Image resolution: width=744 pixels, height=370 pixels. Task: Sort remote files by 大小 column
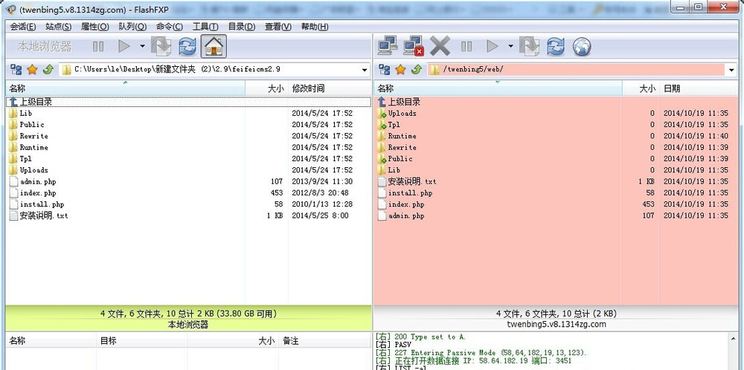[x=641, y=88]
